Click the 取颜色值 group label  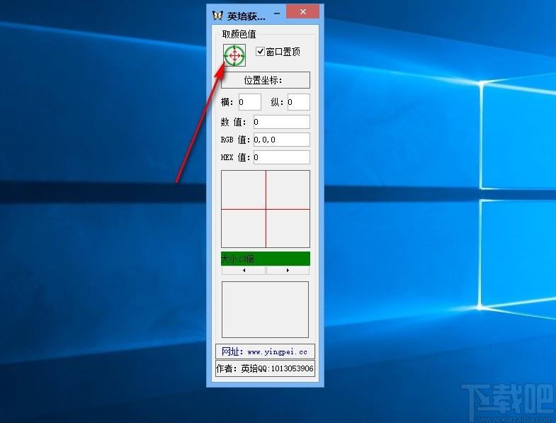point(239,34)
